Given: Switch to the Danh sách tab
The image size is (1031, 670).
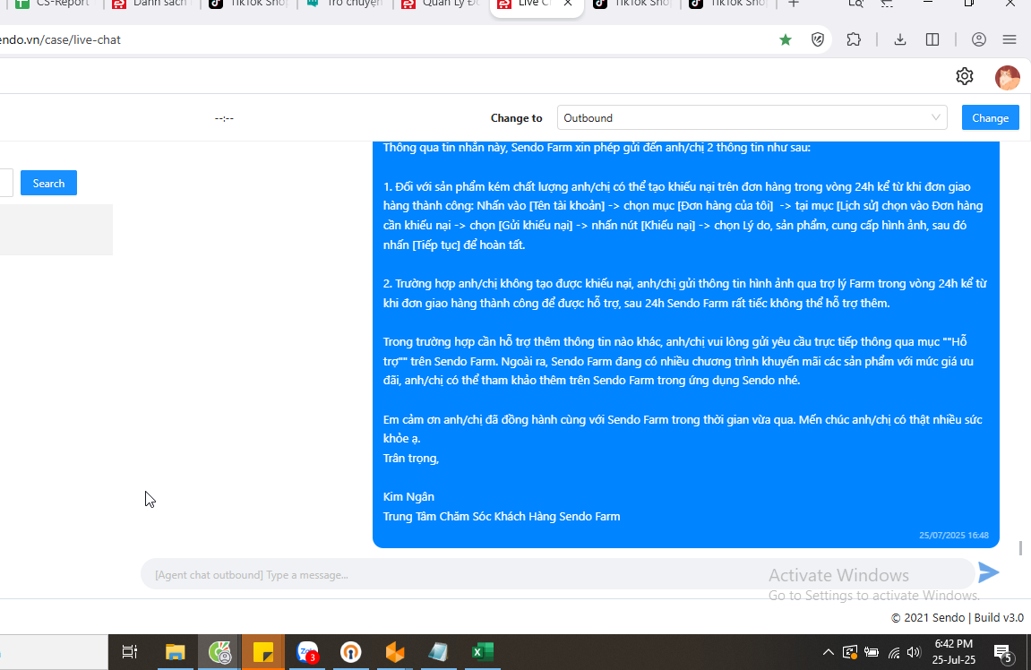Looking at the screenshot, I should click(x=150, y=4).
